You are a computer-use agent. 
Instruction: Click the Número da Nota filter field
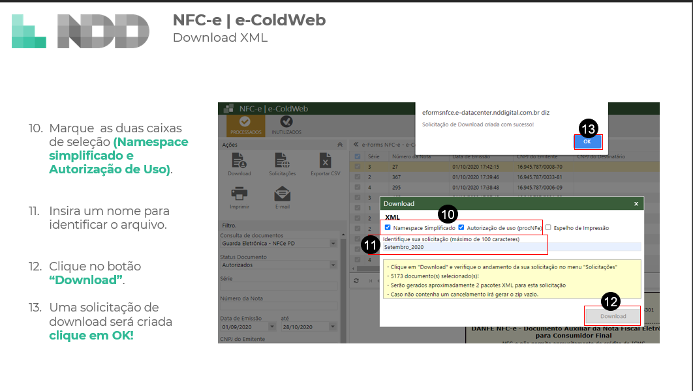point(279,306)
